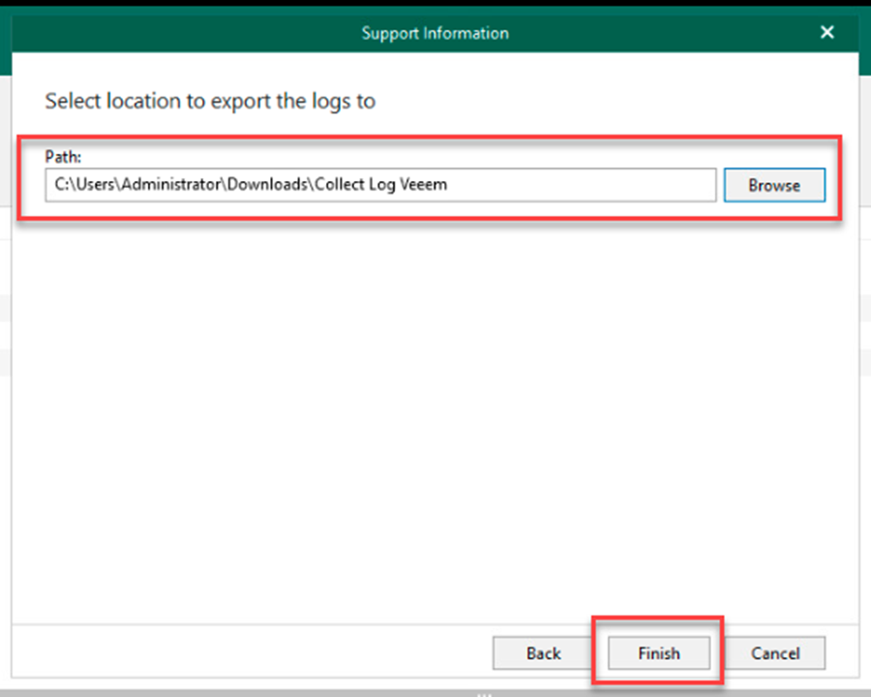Click the "Select location to export" heading
The width and height of the screenshot is (871, 697).
[210, 101]
